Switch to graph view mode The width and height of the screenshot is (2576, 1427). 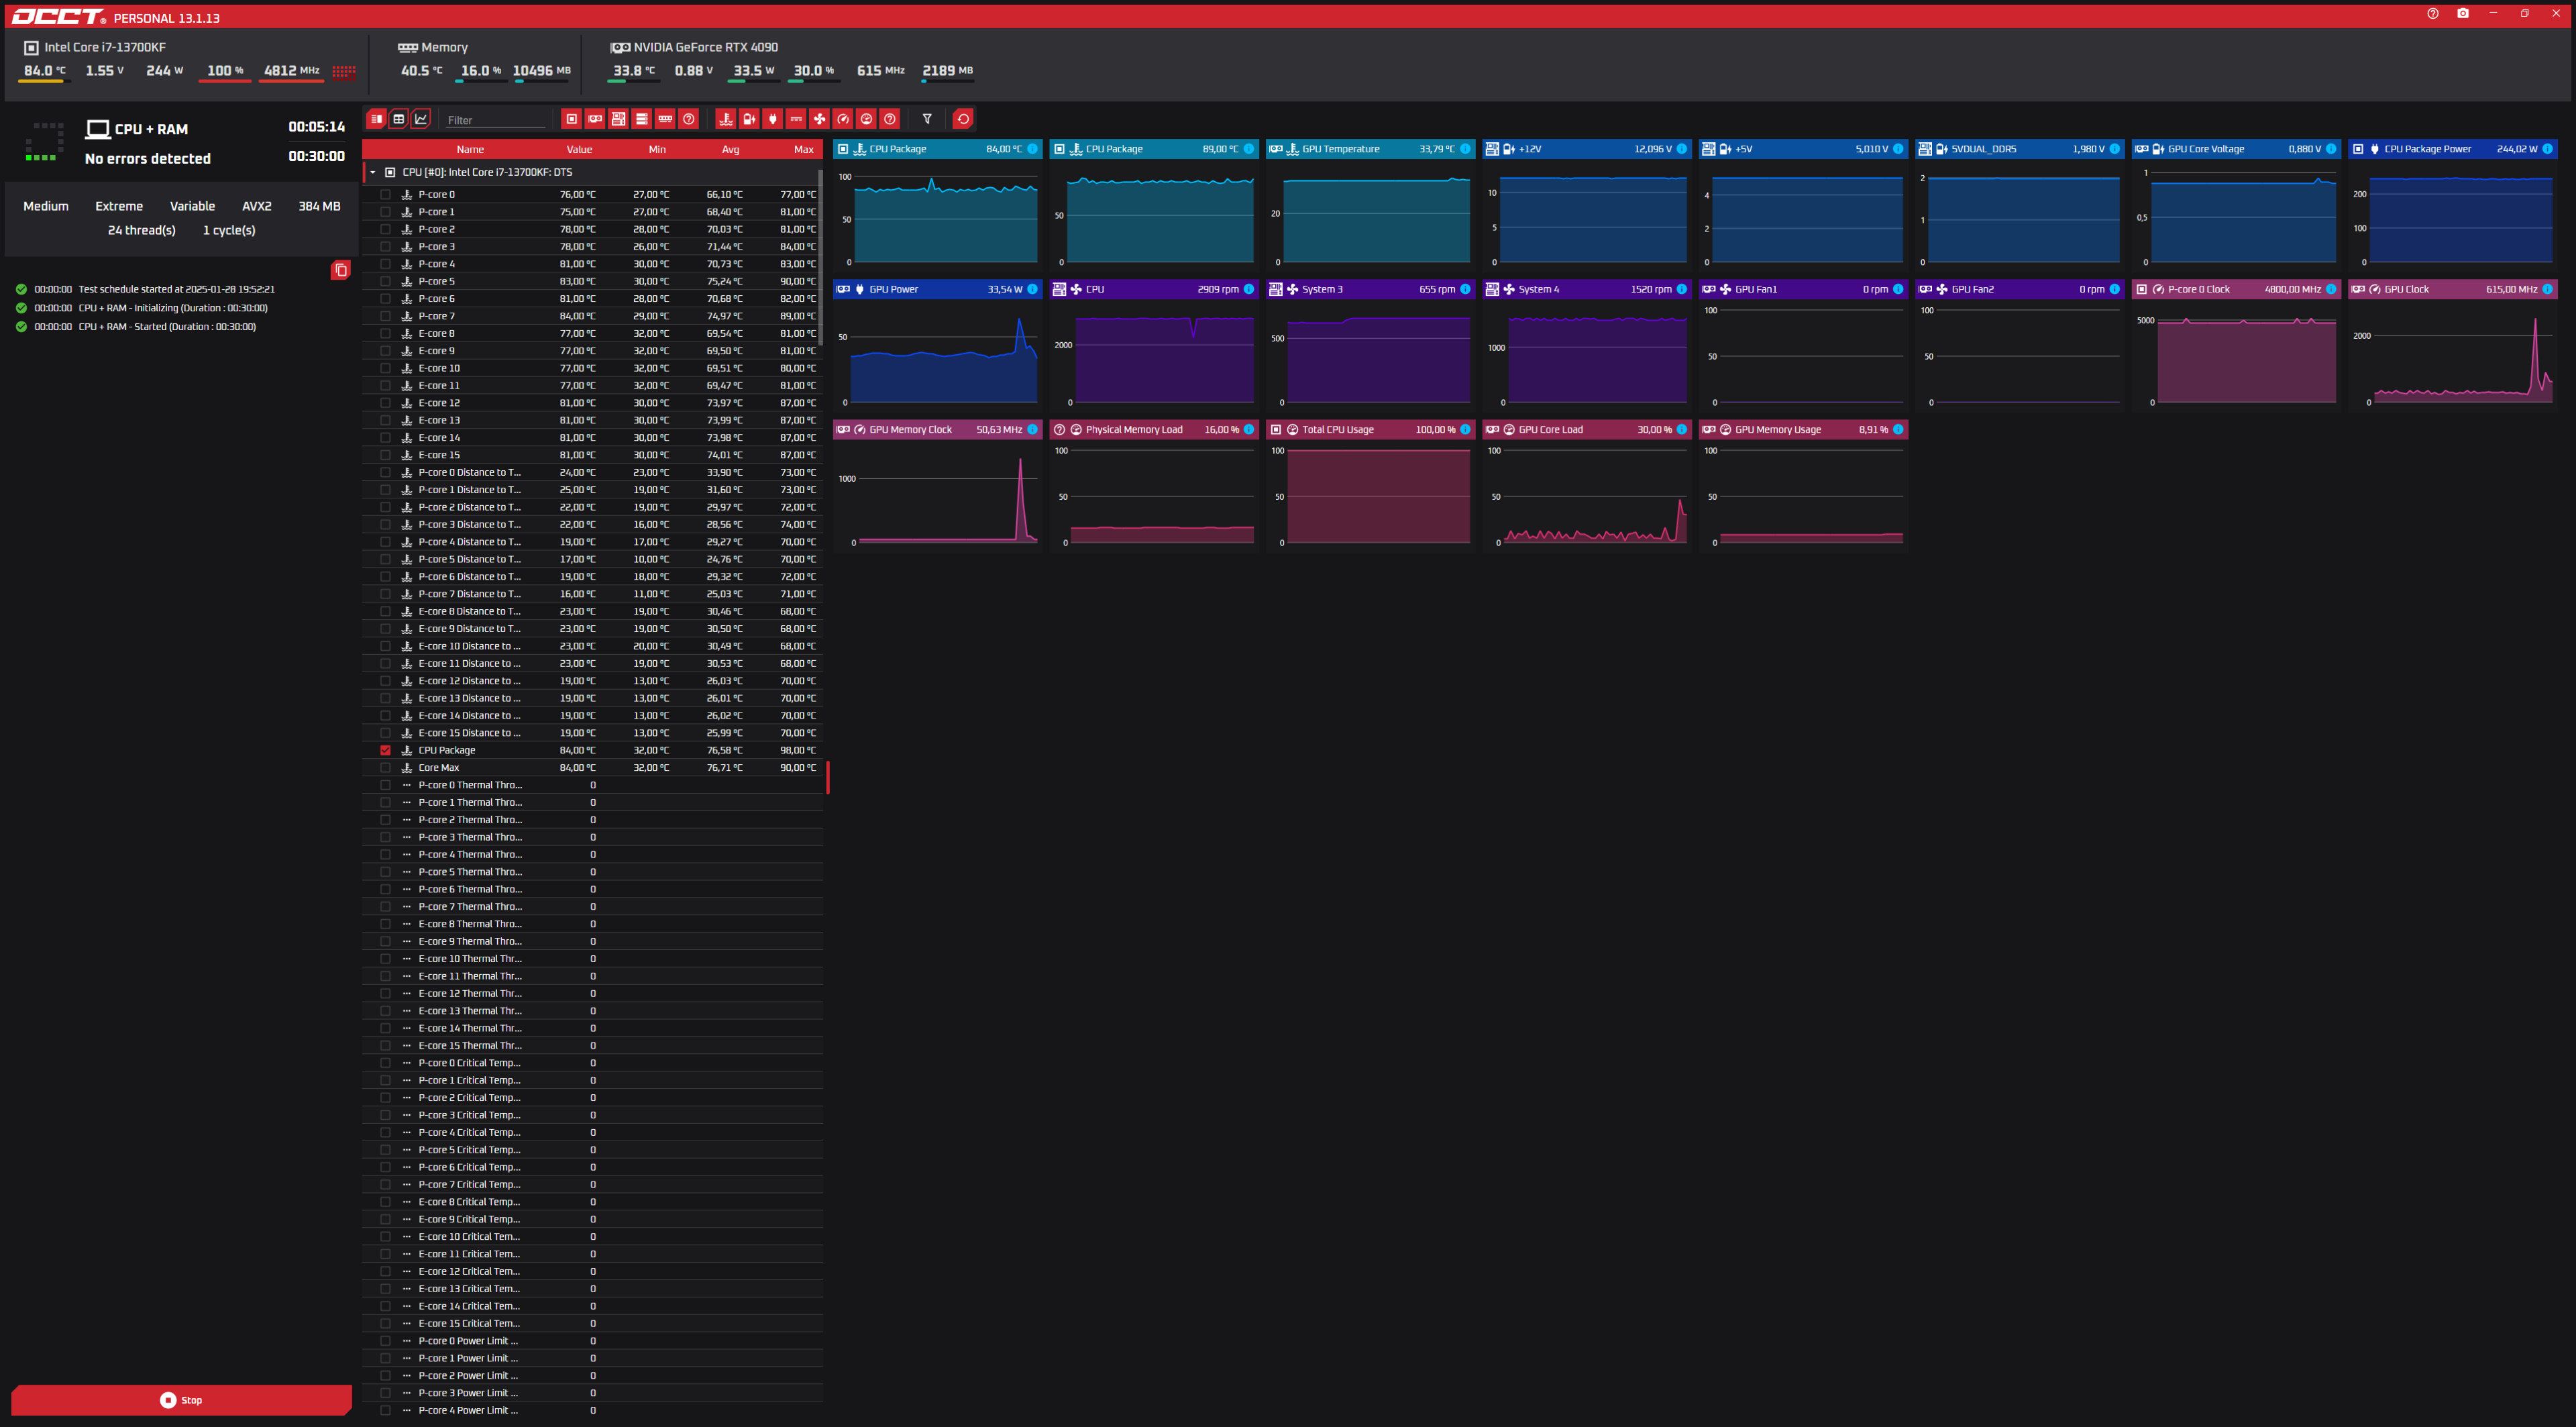[x=422, y=119]
